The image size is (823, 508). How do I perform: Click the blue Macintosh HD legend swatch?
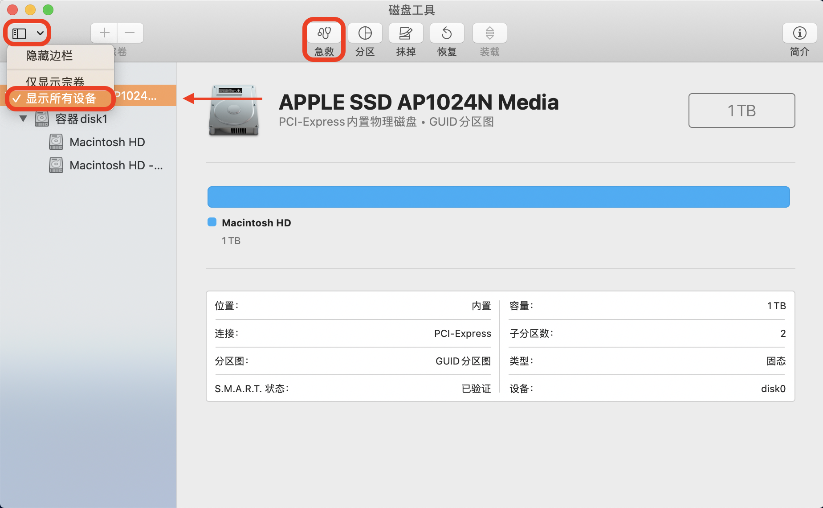[212, 222]
